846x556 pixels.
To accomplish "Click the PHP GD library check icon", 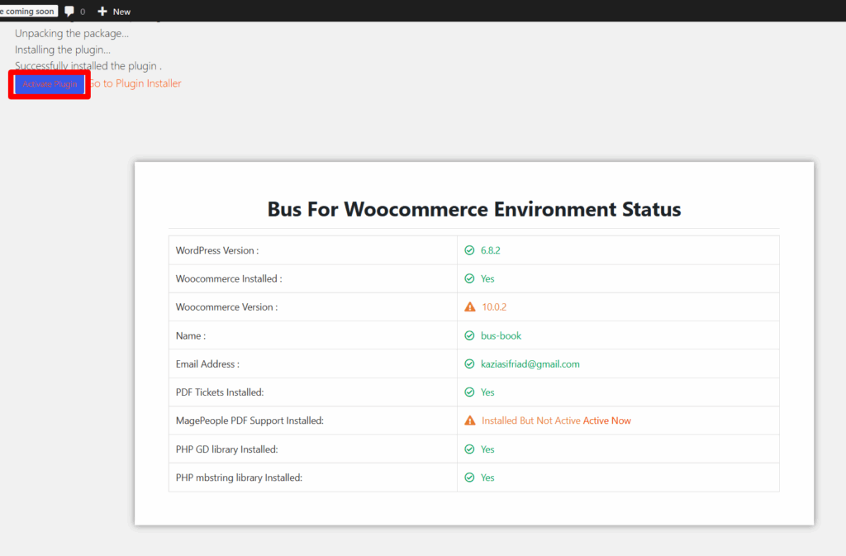I will [x=469, y=449].
